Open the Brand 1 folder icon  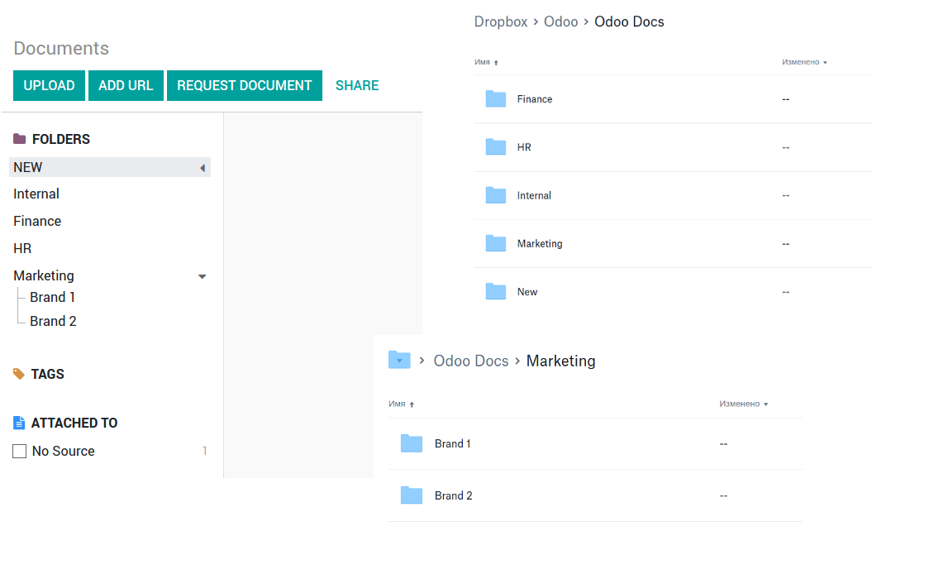pyautogui.click(x=411, y=444)
